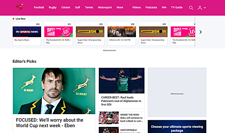
Task: Open MANIE THE MAN Boks article
Action: [131, 118]
